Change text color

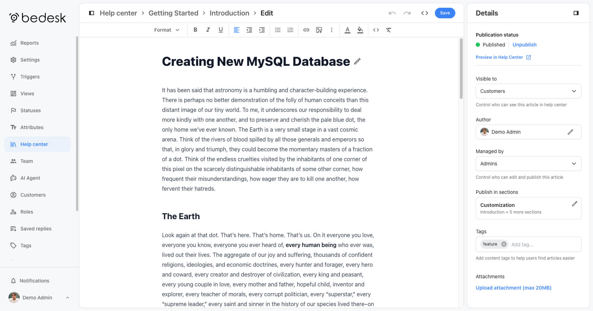click(x=348, y=30)
